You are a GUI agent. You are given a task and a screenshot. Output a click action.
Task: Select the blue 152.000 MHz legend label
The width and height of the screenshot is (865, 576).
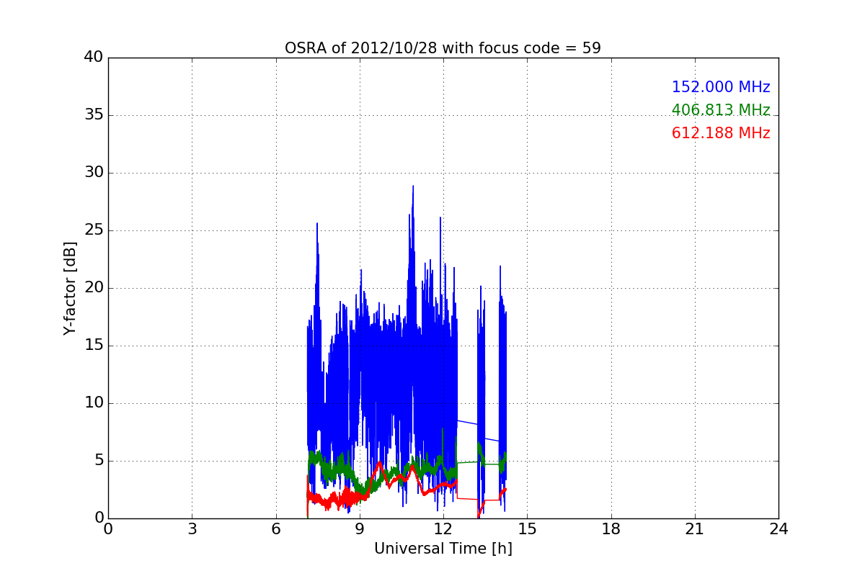721,87
